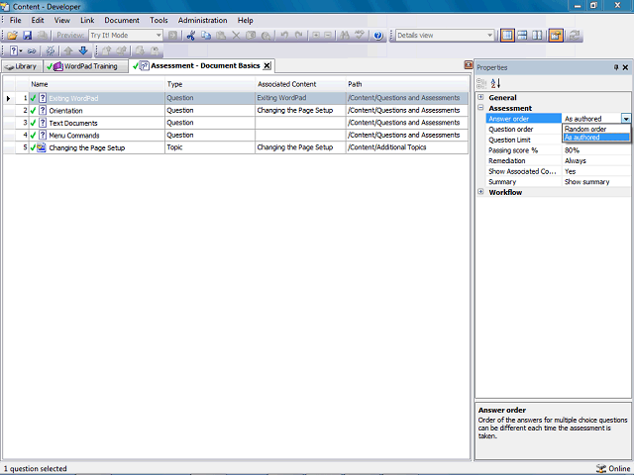Click the print icon in toolbar

[x=42, y=36]
